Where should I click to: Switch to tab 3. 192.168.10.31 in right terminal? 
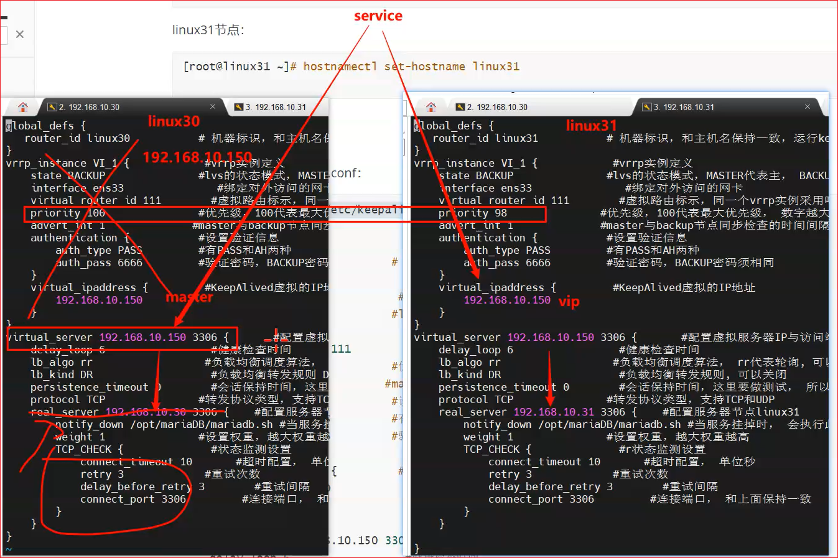pyautogui.click(x=678, y=107)
